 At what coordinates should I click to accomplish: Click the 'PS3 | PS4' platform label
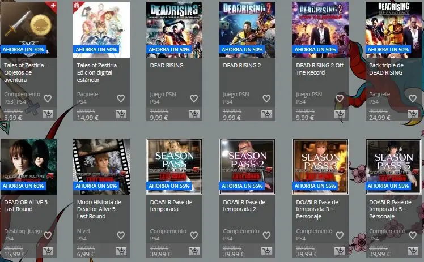(15, 102)
